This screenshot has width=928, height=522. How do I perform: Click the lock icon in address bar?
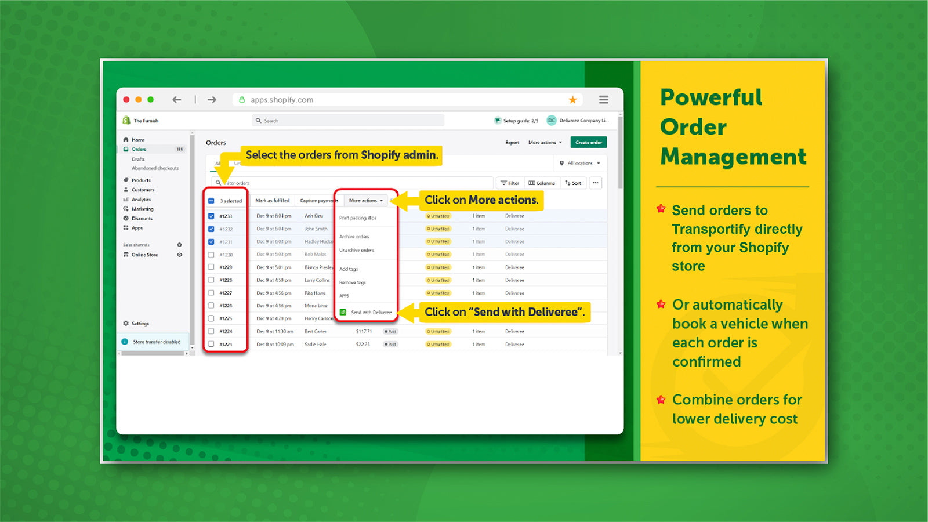242,100
